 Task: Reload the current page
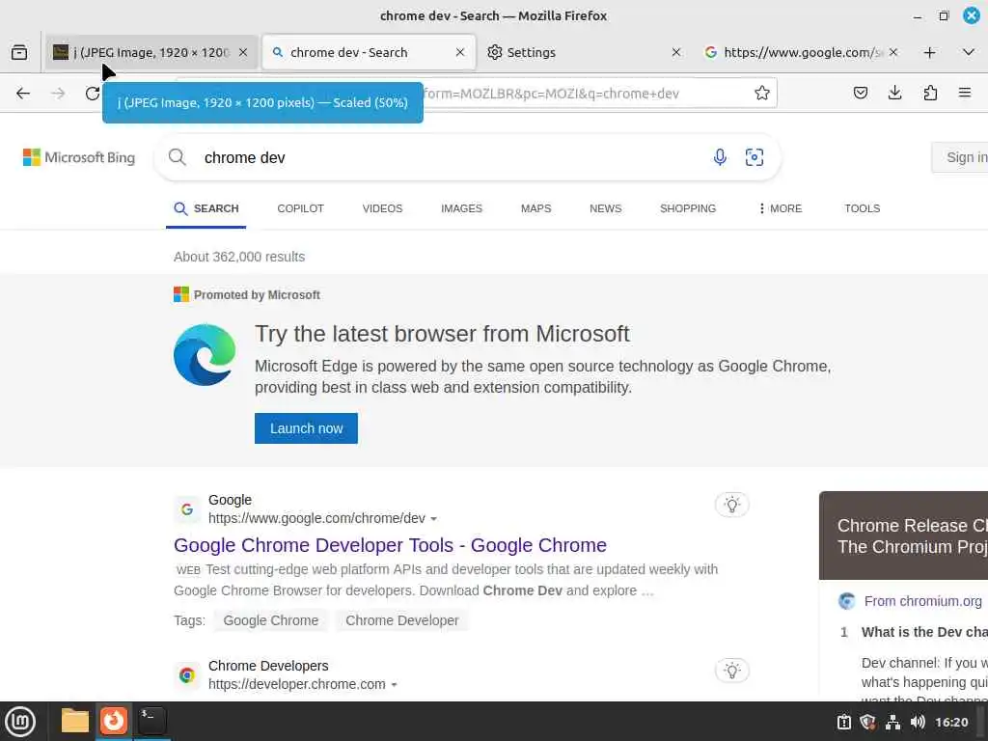point(93,94)
